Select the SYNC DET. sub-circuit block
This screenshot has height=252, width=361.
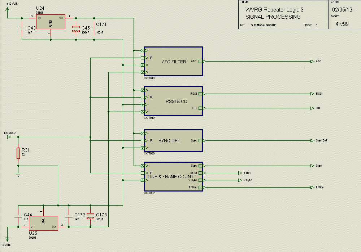pos(173,140)
